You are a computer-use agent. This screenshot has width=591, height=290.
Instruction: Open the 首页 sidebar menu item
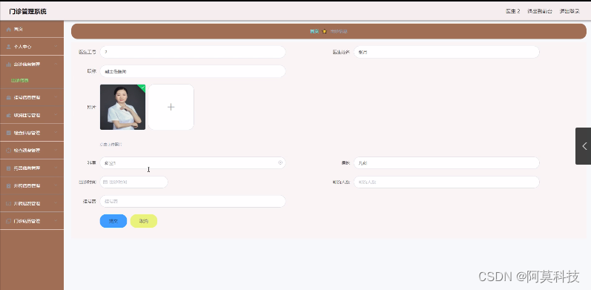(32, 29)
